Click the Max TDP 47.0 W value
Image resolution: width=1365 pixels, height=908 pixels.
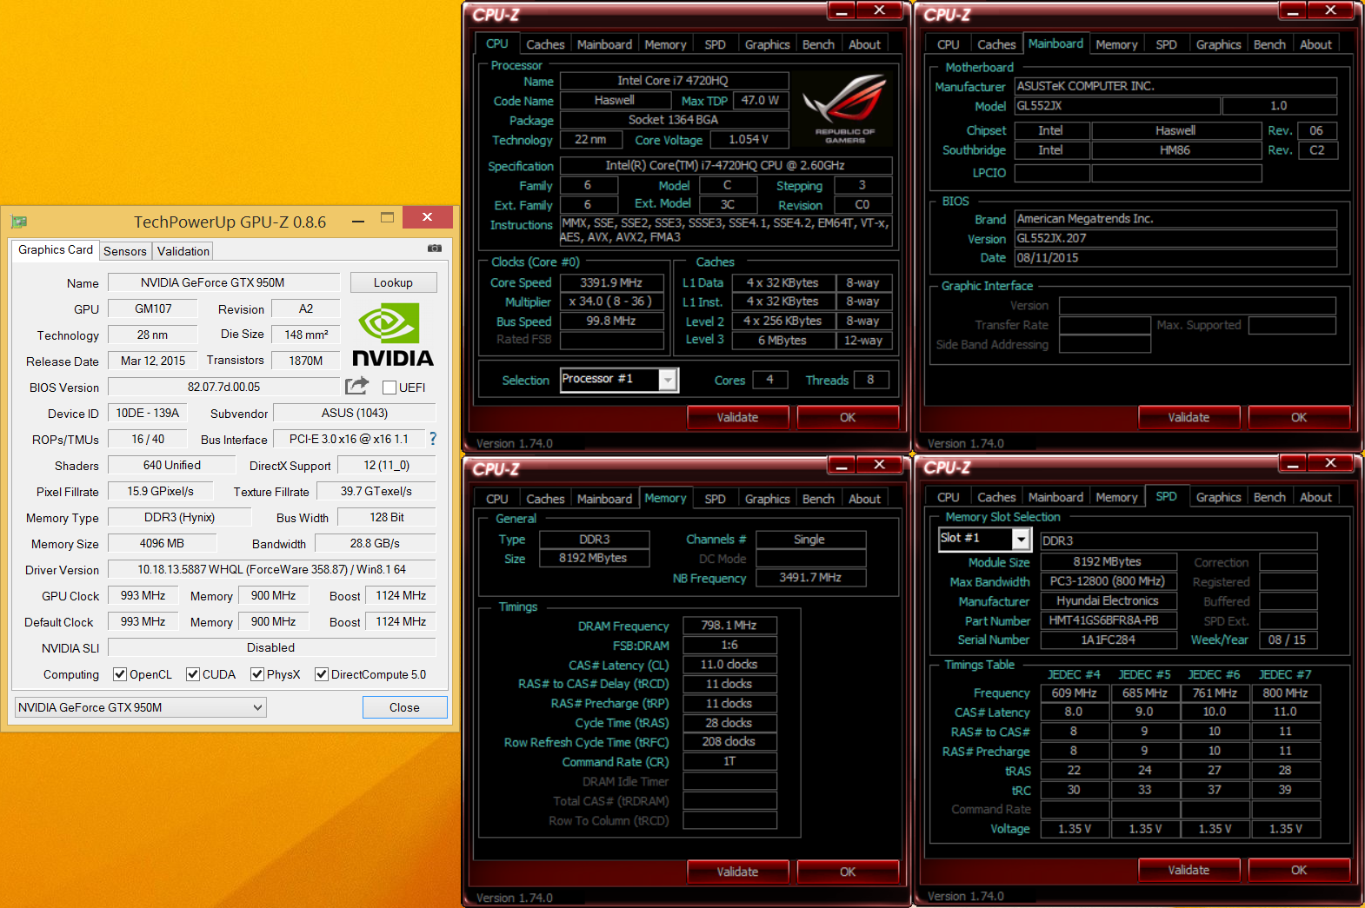pyautogui.click(x=761, y=101)
